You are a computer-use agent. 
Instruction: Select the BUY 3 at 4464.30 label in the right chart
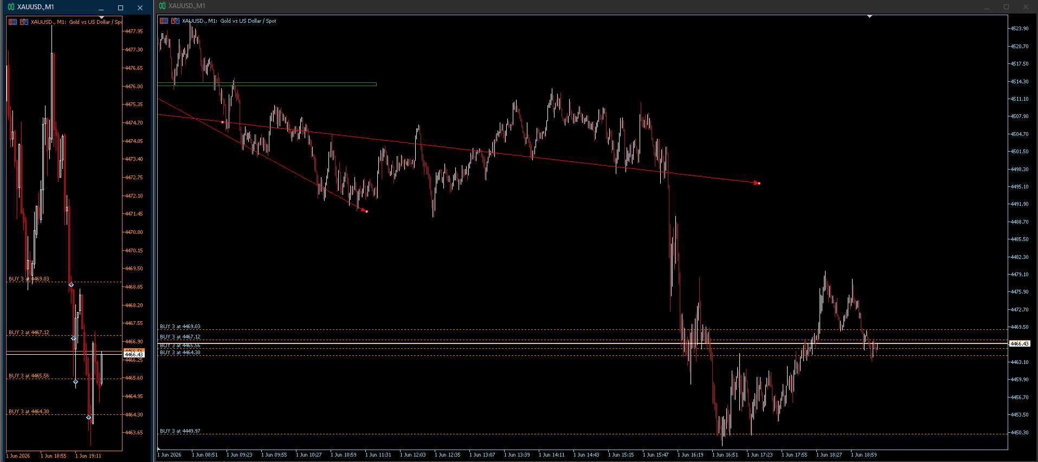[180, 353]
